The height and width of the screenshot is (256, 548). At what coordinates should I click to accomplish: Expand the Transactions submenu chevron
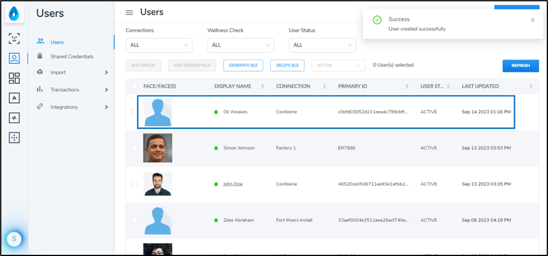106,90
